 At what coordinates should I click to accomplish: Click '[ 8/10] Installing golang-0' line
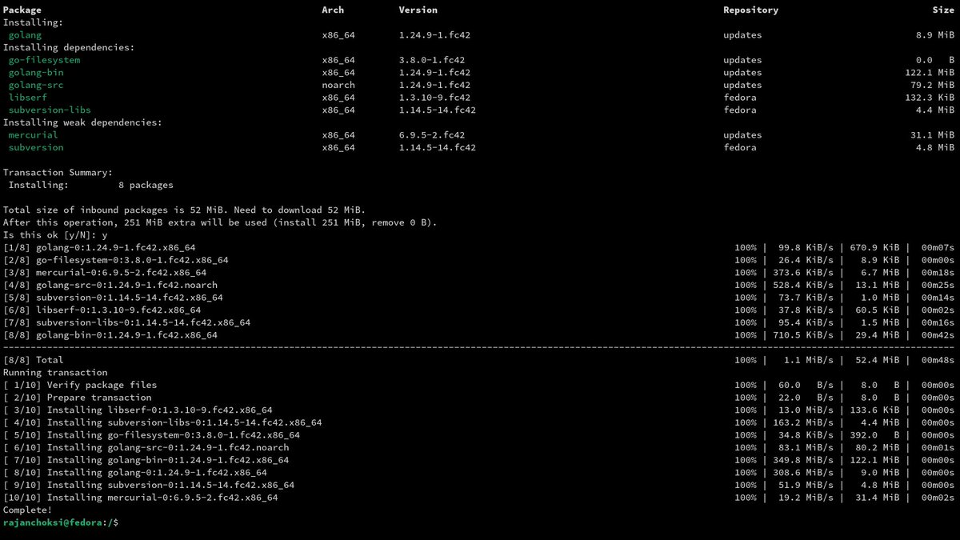[135, 473]
